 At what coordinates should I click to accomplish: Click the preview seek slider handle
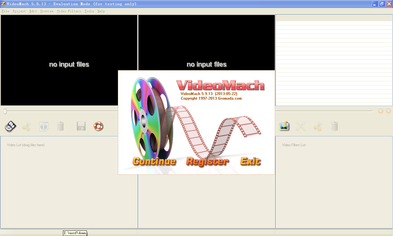pos(5,111)
